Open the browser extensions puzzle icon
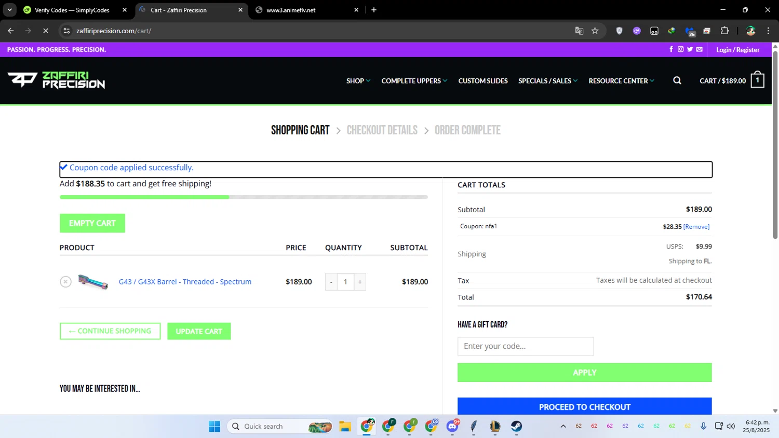Screen dimensions: 779x438 [724, 31]
